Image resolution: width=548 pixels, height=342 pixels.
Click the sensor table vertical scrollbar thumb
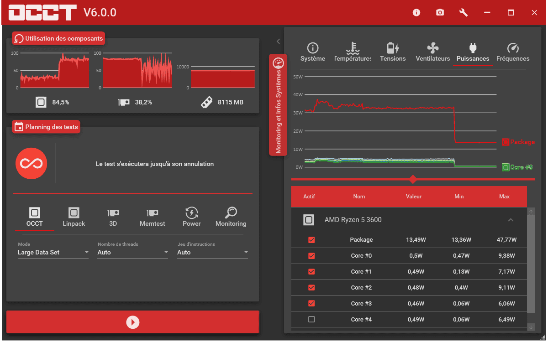pos(531,264)
